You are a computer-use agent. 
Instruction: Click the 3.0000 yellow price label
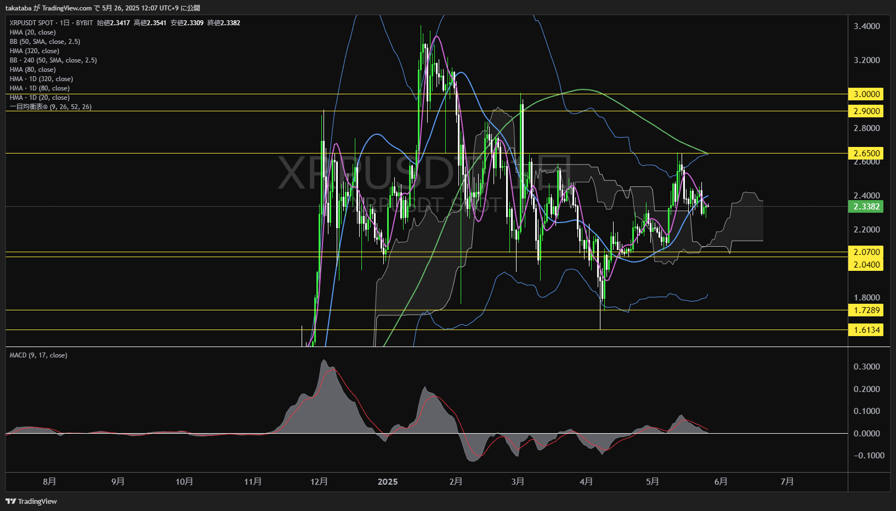[x=866, y=94]
